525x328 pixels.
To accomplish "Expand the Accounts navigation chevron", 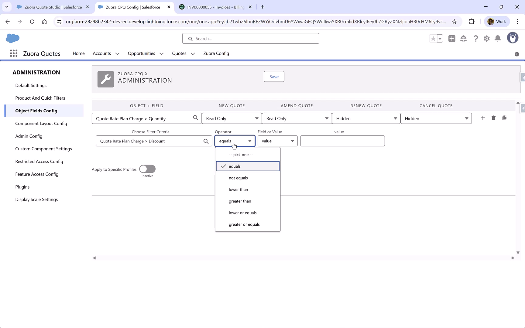I will [117, 53].
